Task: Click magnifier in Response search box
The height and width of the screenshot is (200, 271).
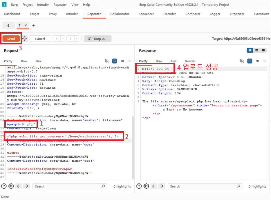Action: (238, 186)
